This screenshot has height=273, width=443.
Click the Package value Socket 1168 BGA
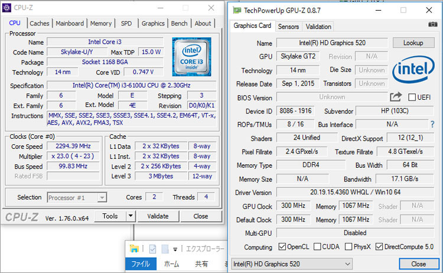click(105, 62)
